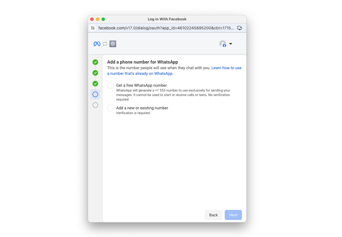Click the Back button

click(213, 215)
